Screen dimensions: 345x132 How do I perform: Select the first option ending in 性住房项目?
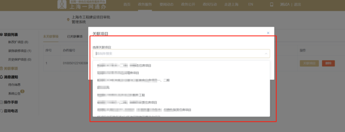pos(181,65)
